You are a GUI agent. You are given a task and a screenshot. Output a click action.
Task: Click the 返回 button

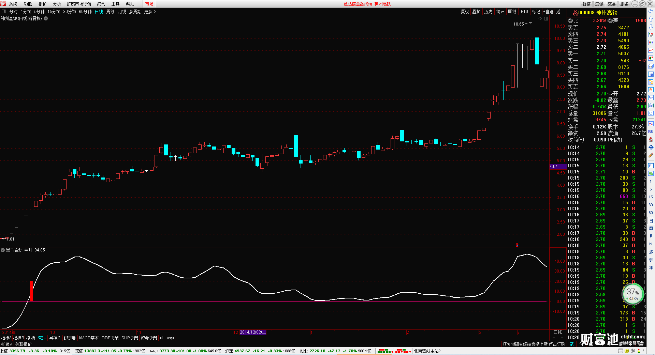(561, 12)
